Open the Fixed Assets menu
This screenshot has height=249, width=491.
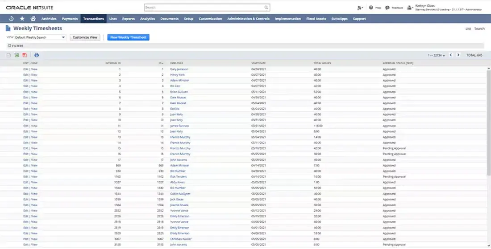point(316,19)
